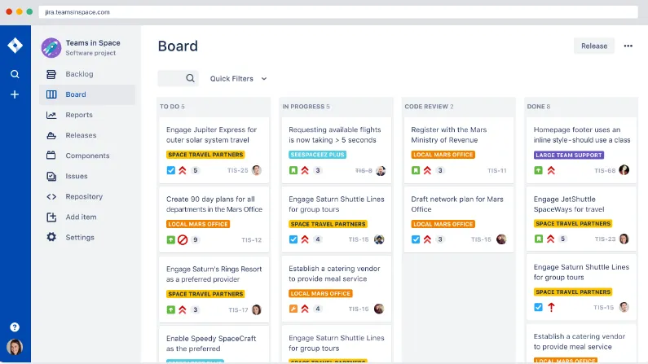Click assignee avatar on TIS-8 card
This screenshot has height=364, width=648.
point(381,171)
